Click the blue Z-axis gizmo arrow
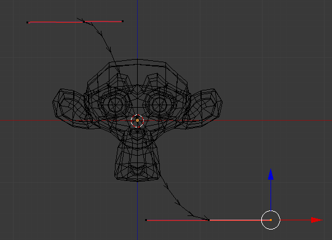 [x=271, y=175]
